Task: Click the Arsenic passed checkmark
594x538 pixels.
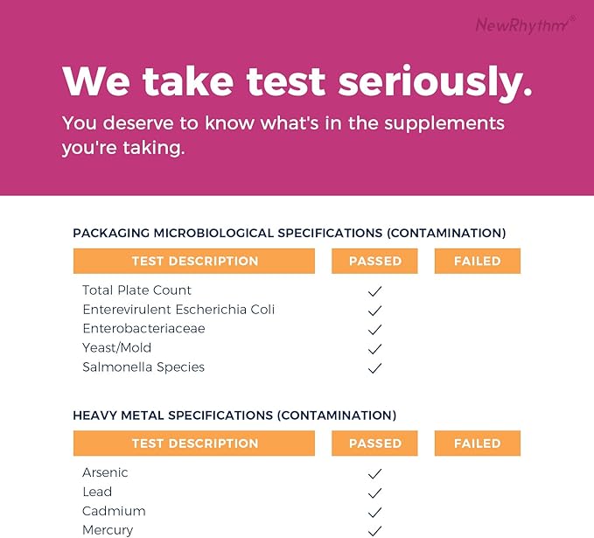Action: pyautogui.click(x=375, y=473)
